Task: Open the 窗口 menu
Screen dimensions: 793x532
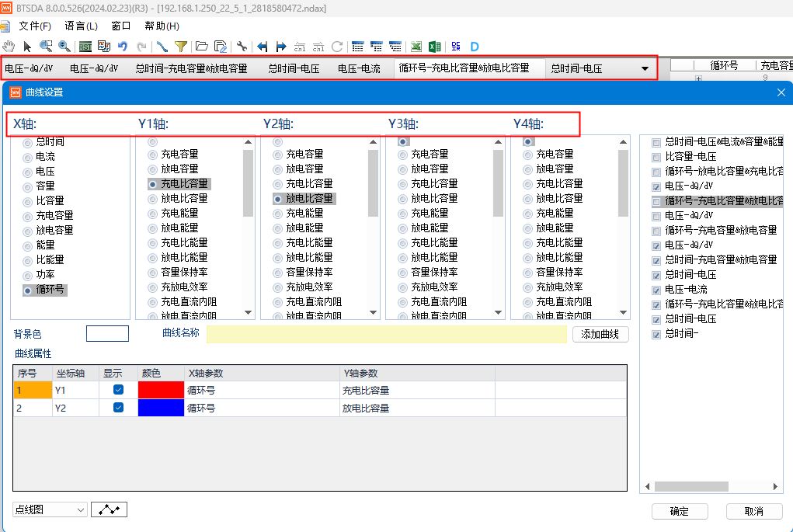Action: pos(121,26)
